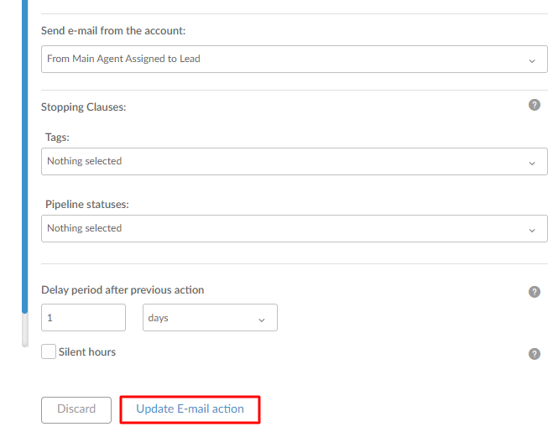Open help for Stopping Clauses

tap(535, 105)
